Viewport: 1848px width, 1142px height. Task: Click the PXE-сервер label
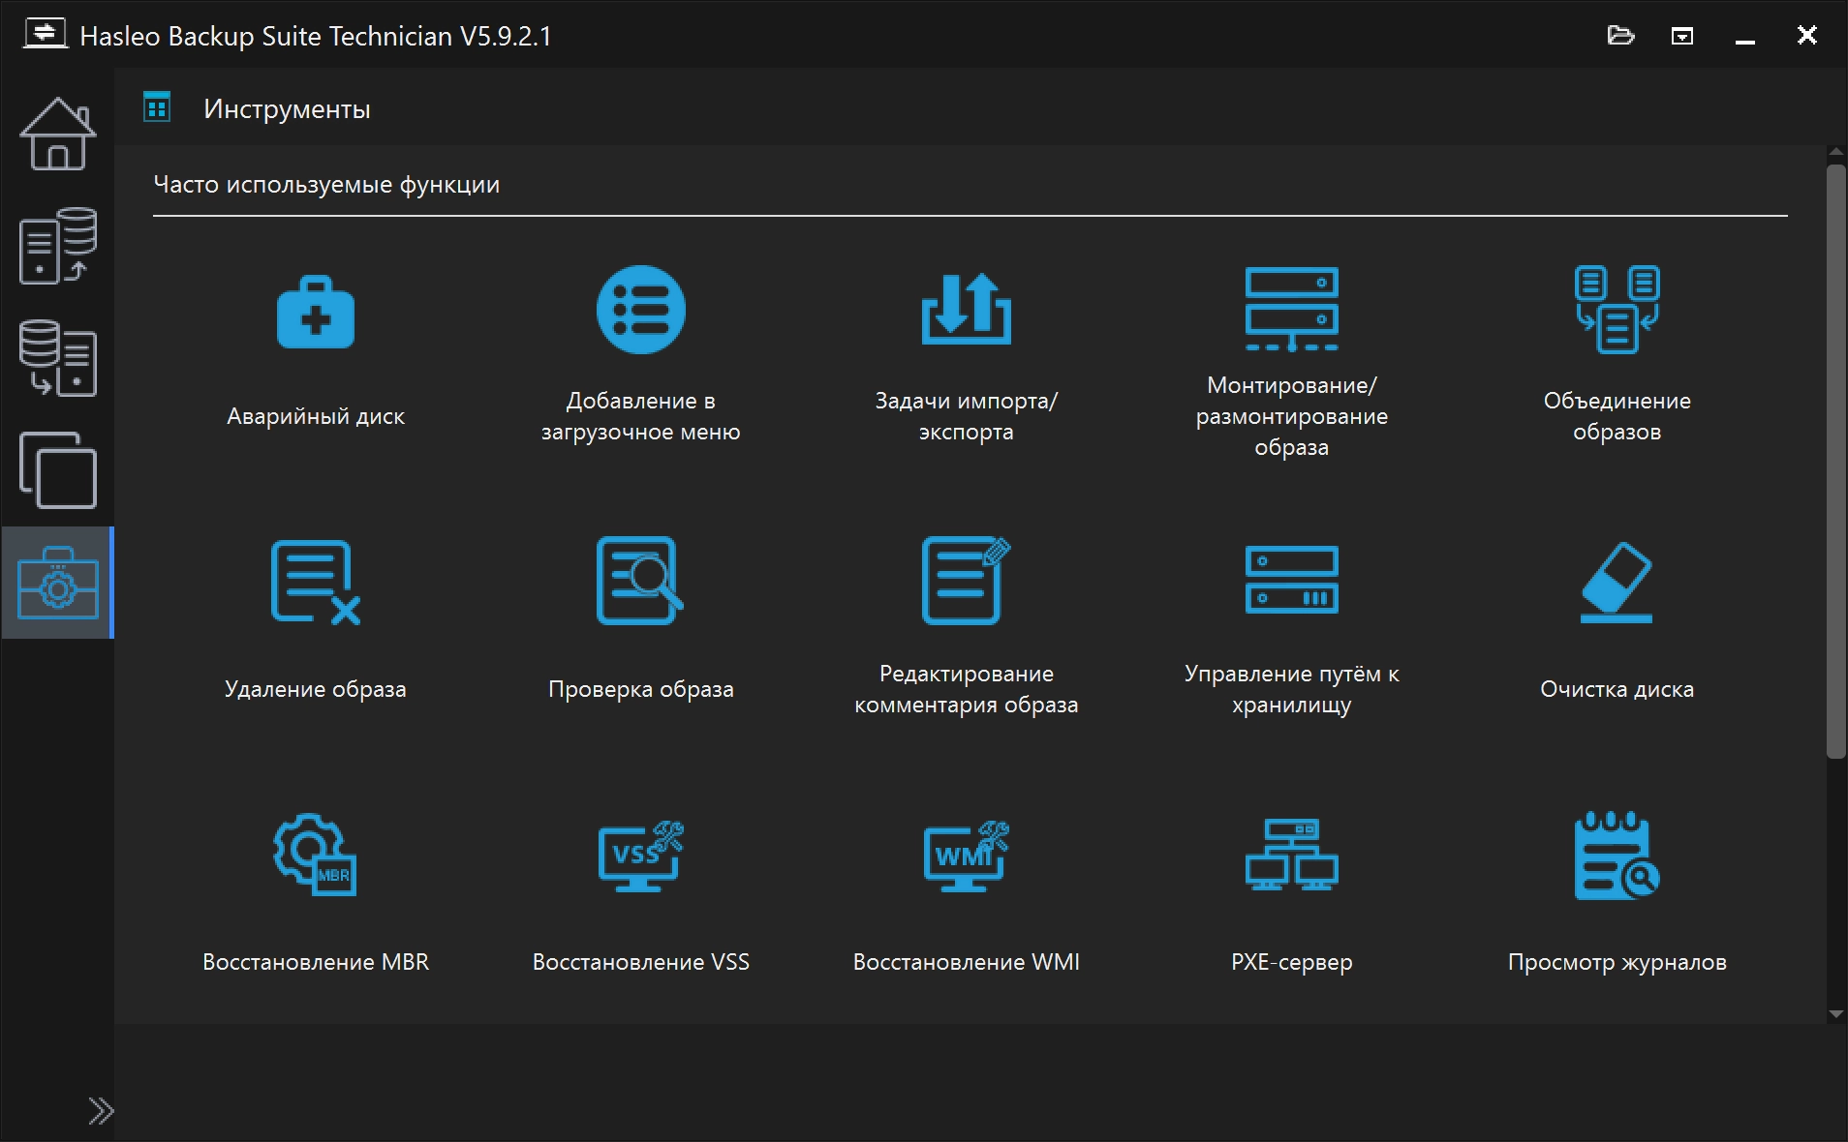point(1292,962)
